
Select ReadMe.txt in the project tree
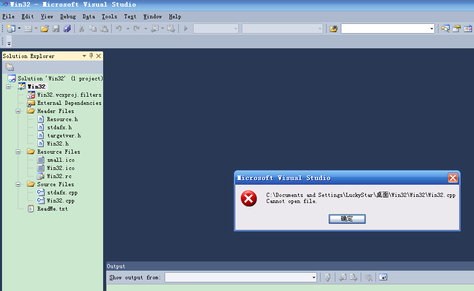(52, 209)
